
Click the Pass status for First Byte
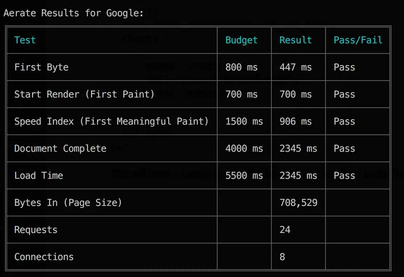344,67
